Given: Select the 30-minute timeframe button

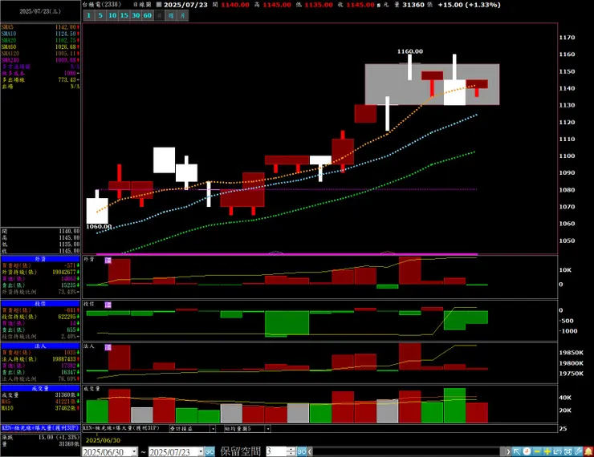Looking at the screenshot, I should pyautogui.click(x=136, y=15).
